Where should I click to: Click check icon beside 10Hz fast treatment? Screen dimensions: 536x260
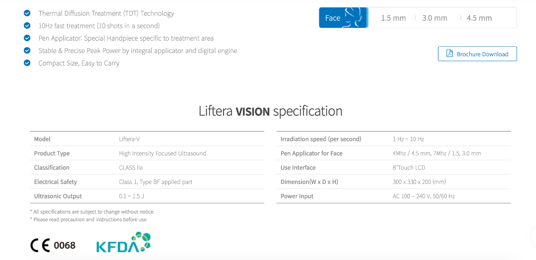27,26
